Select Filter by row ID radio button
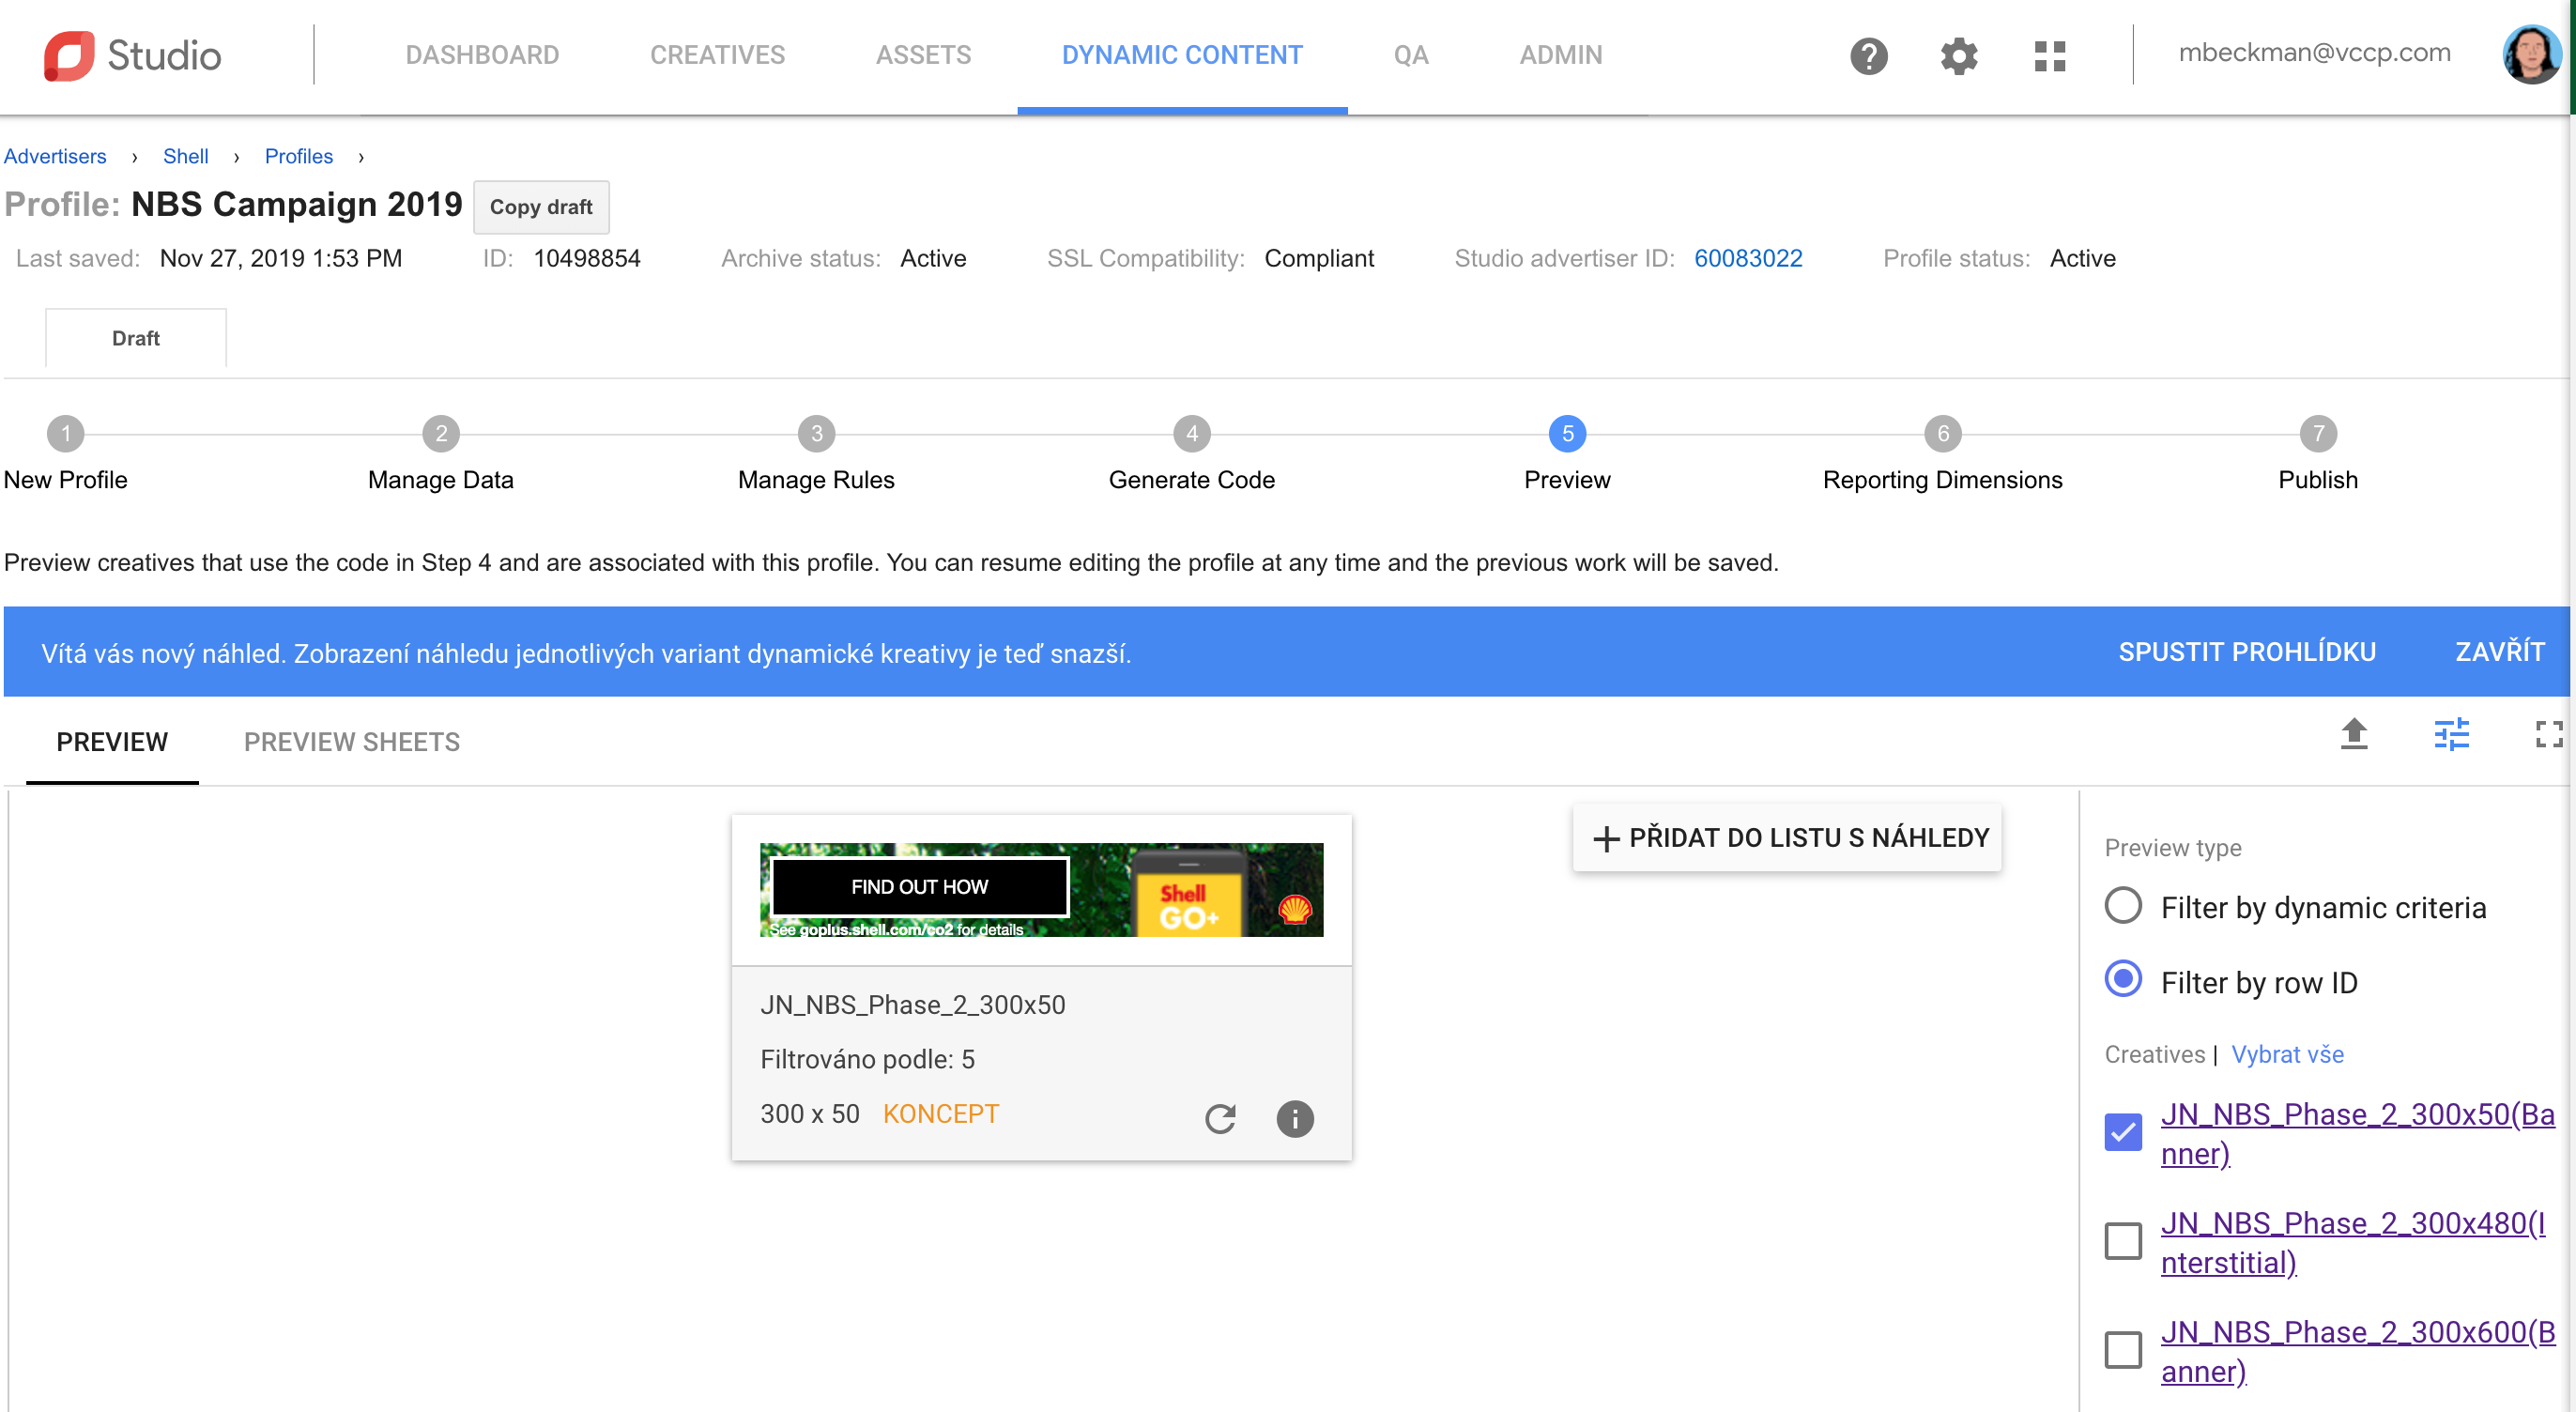Viewport: 2576px width, 1412px height. pyautogui.click(x=2123, y=983)
